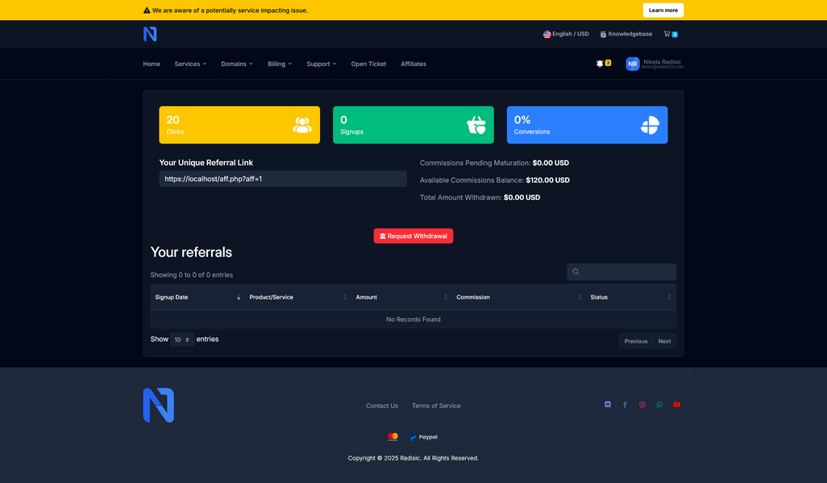Image resolution: width=827 pixels, height=483 pixels.
Task: Click the N logo in the header
Action: 150,35
